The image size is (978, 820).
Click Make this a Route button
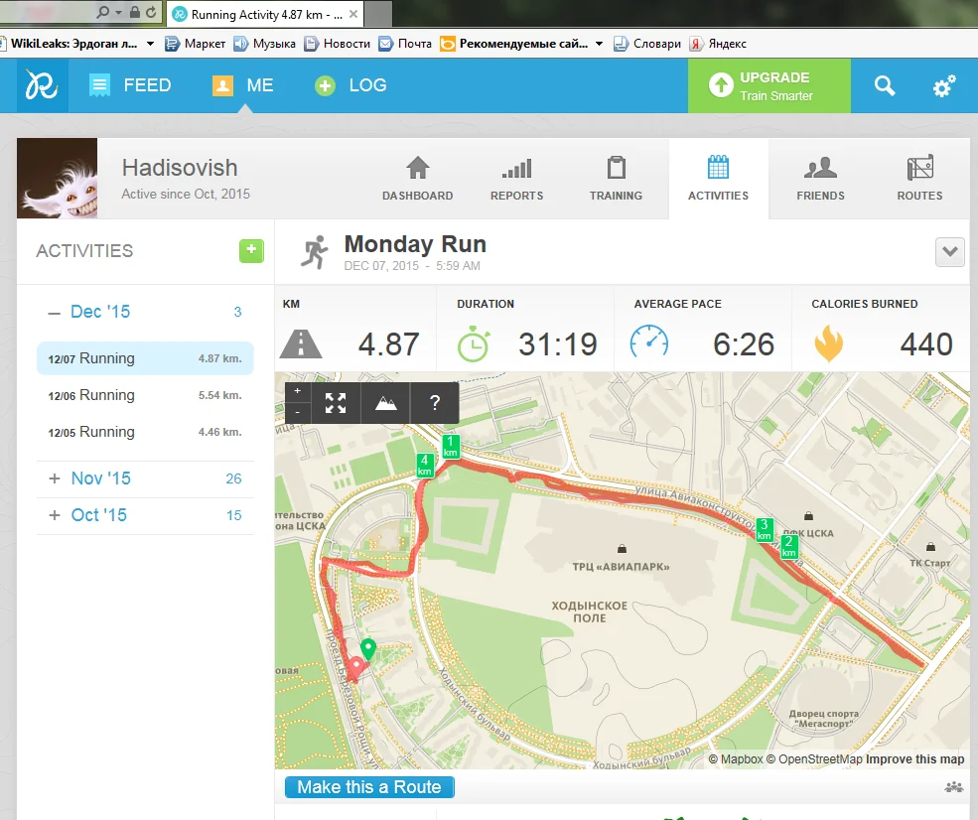pyautogui.click(x=369, y=787)
